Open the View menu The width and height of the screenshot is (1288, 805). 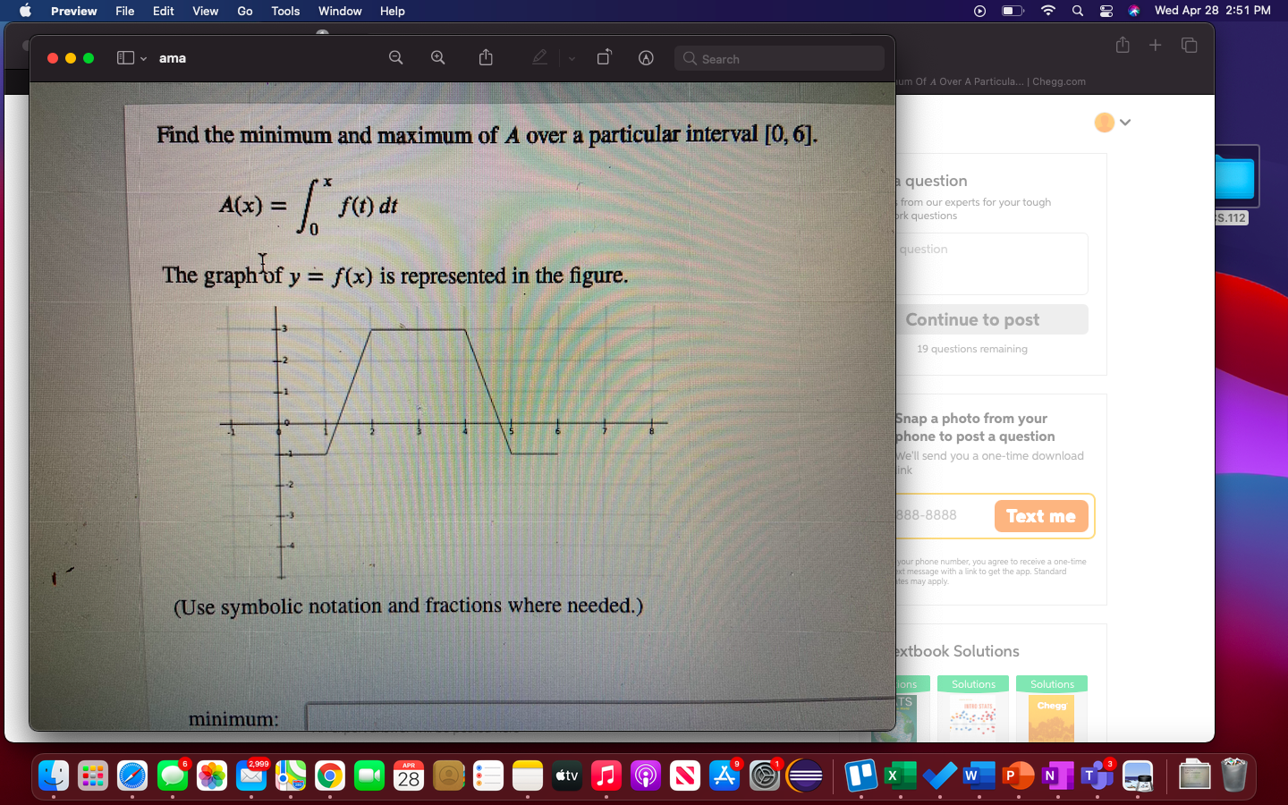tap(205, 11)
